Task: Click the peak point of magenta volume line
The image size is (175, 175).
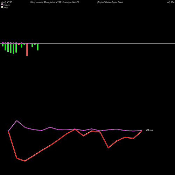Action: pos(17,120)
